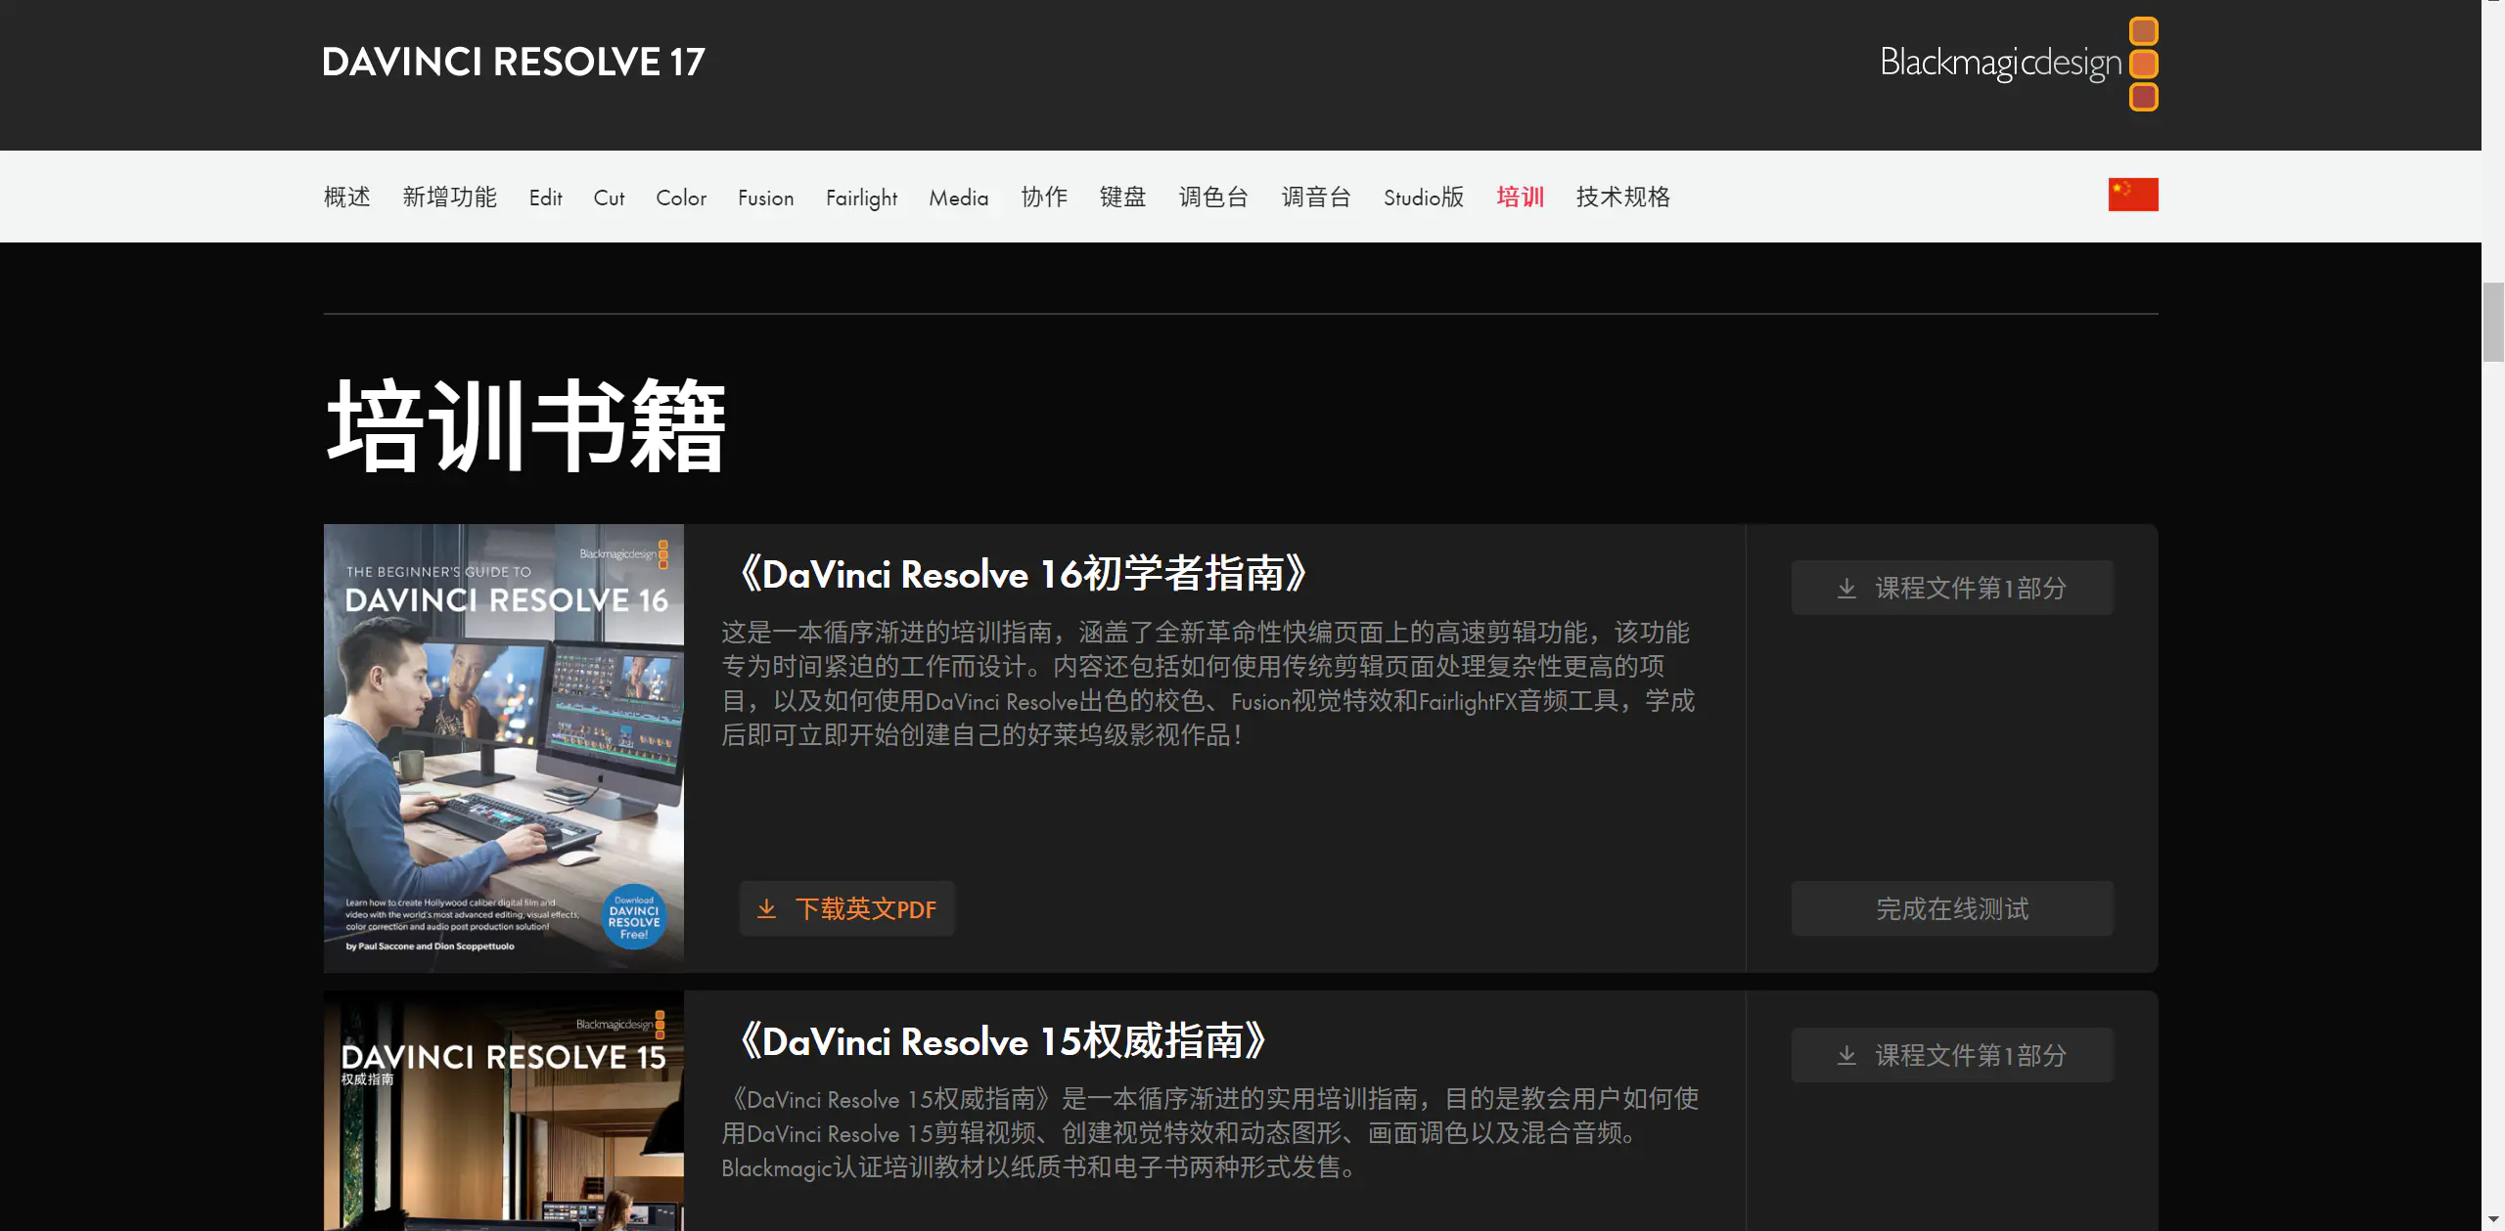This screenshot has height=1231, width=2505.
Task: Open the Media tab
Action: click(x=959, y=198)
